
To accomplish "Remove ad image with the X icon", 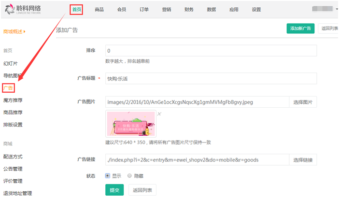I will pos(159,114).
